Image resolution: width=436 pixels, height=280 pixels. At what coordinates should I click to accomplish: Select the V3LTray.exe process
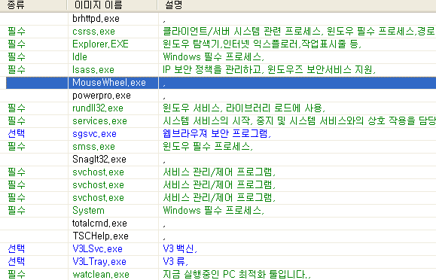pos(99,262)
